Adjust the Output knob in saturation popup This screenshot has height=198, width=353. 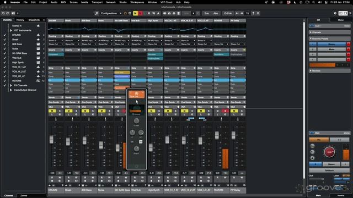click(x=136, y=148)
